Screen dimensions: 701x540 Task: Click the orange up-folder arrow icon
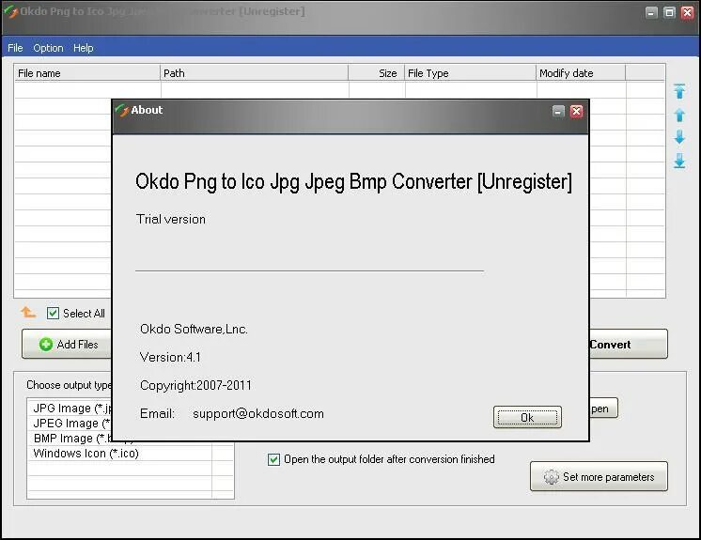tap(27, 312)
